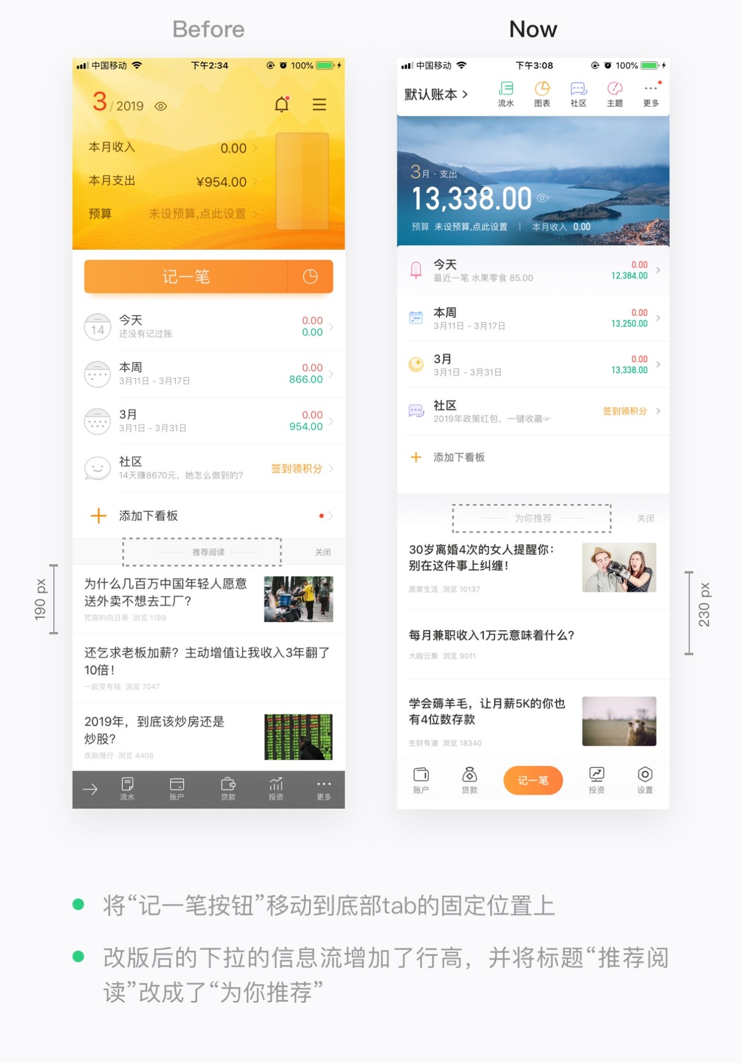Expand the 本月支出 ¥954.00 row chevron

point(255,182)
